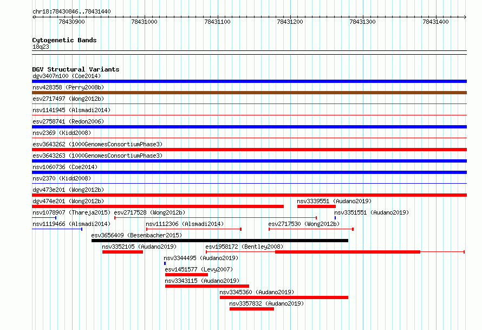Open dgv474e201 (Wong2012b) label
This screenshot has height=330, width=482.
68,201
